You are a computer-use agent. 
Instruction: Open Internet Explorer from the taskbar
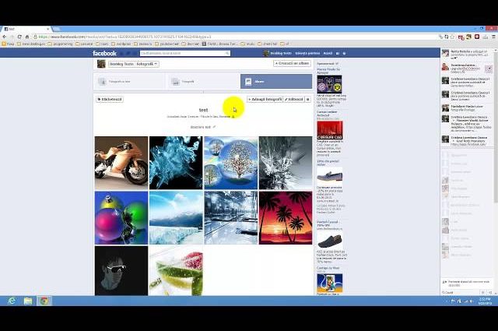point(12,301)
